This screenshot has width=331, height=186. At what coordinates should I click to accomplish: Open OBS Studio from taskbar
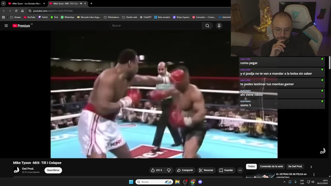pyautogui.click(x=185, y=182)
